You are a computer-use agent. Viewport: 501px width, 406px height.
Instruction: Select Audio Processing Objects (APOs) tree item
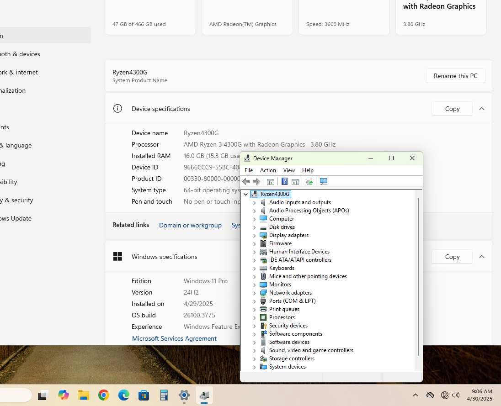(309, 211)
